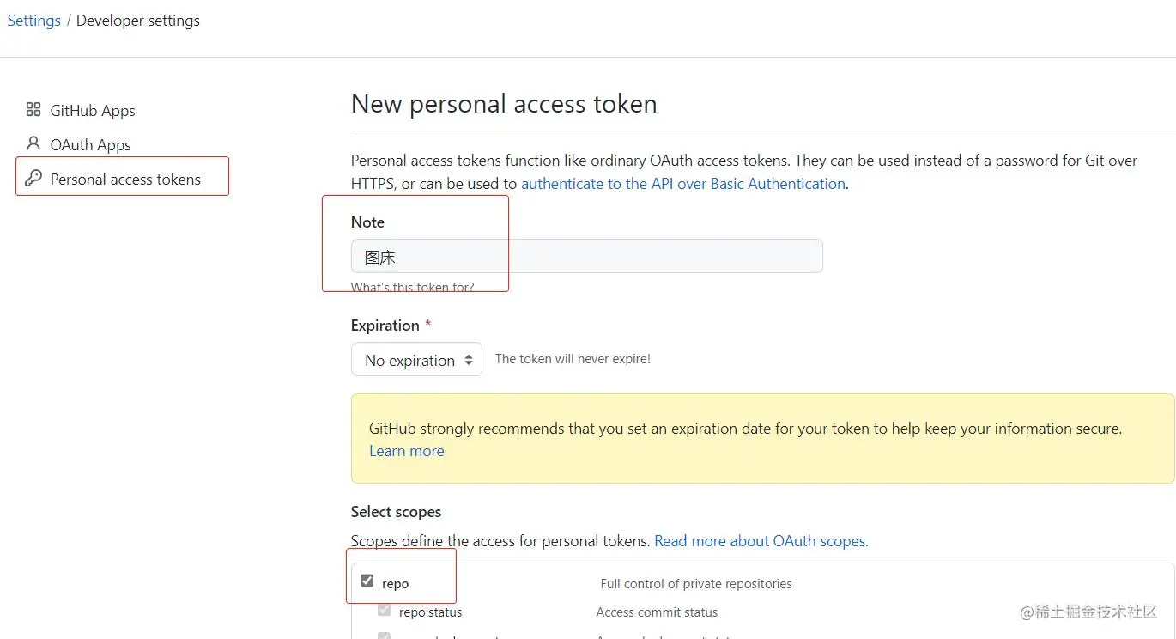Viewport: 1176px width, 639px height.
Task: Click the GitHub Apps grid icon
Action: 33,109
